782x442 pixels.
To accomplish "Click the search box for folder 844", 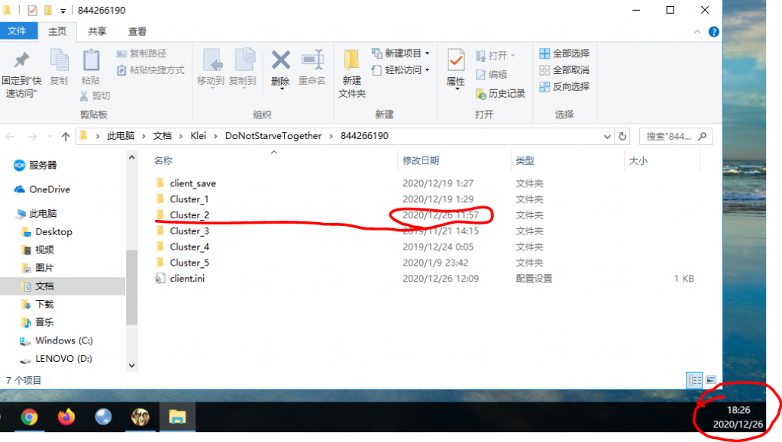I will [676, 137].
